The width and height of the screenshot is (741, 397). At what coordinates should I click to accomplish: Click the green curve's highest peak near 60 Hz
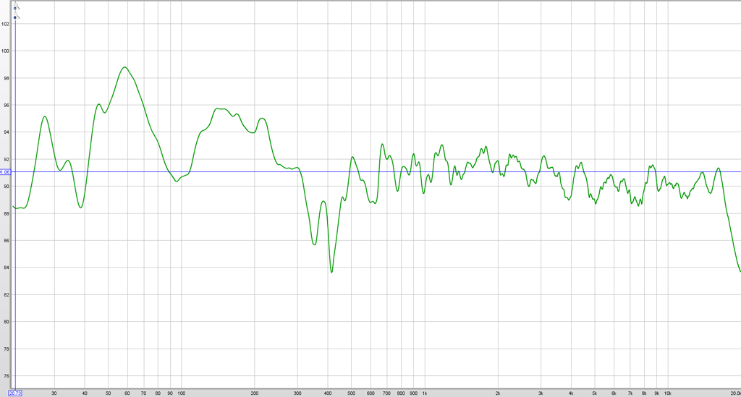click(x=125, y=67)
